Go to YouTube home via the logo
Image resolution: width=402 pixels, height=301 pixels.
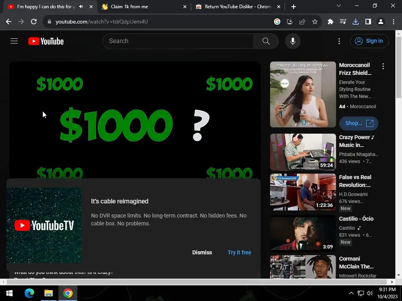tap(46, 41)
